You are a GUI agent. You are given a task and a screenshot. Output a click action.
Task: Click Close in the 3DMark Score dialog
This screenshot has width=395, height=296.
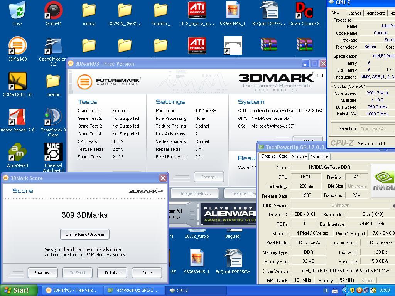pyautogui.click(x=147, y=273)
